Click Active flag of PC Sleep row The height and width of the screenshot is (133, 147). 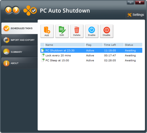point(90,60)
